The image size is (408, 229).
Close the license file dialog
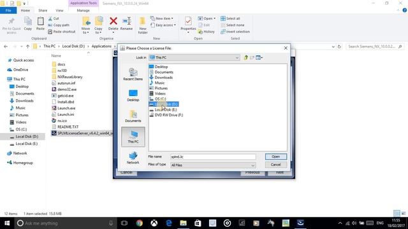click(286, 48)
